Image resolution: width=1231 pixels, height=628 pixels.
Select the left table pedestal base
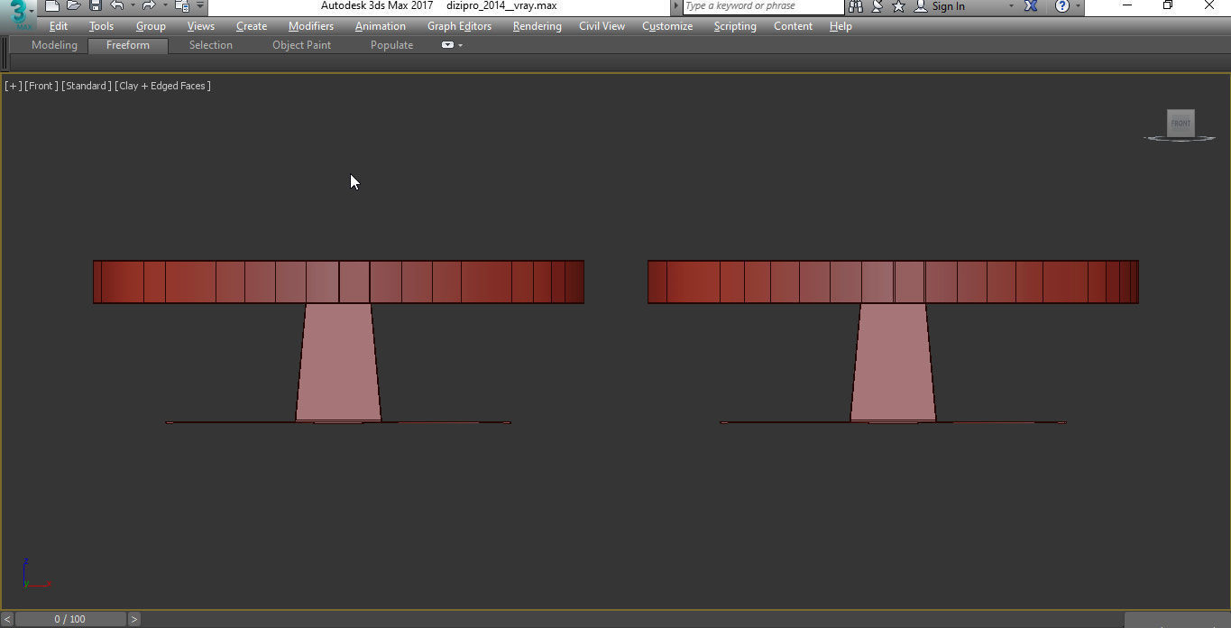(338, 363)
